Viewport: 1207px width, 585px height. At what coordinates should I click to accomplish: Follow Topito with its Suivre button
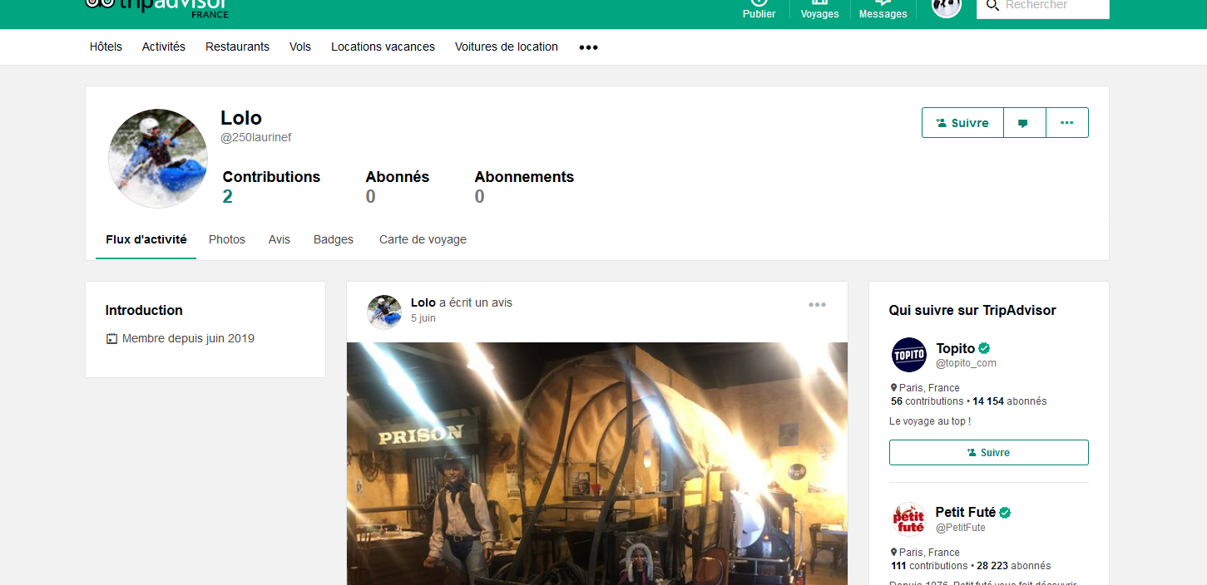point(989,453)
